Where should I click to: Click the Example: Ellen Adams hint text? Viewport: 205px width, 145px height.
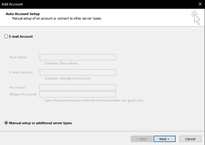[61, 64]
